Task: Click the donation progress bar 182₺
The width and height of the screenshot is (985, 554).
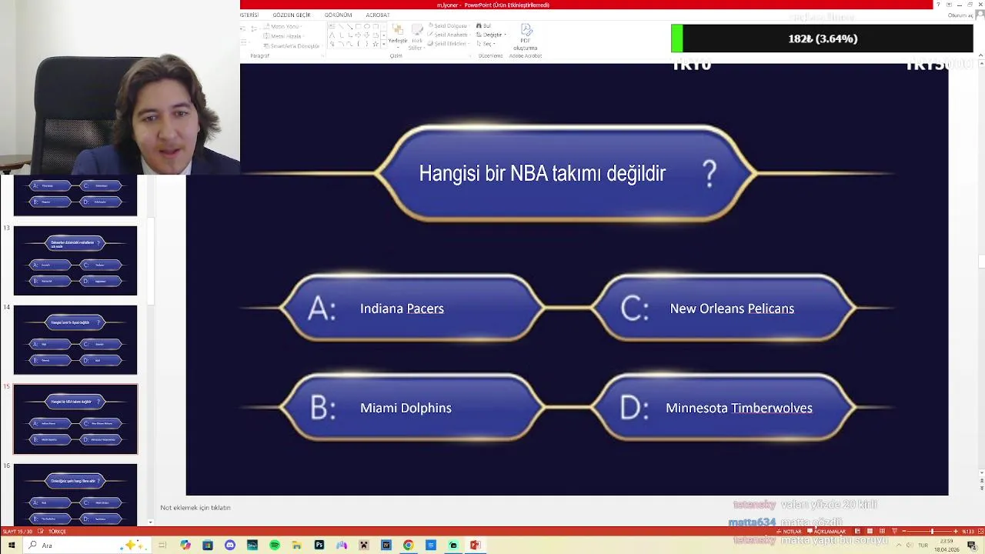Action: (x=822, y=38)
